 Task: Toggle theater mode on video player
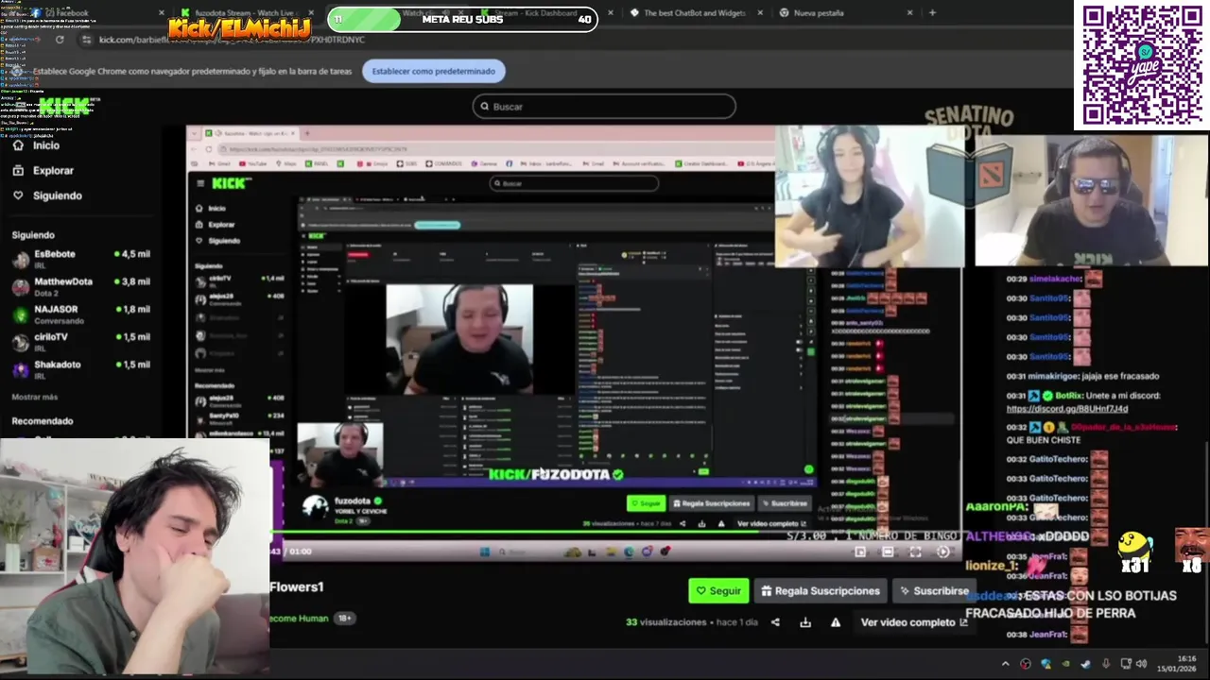[x=888, y=552]
